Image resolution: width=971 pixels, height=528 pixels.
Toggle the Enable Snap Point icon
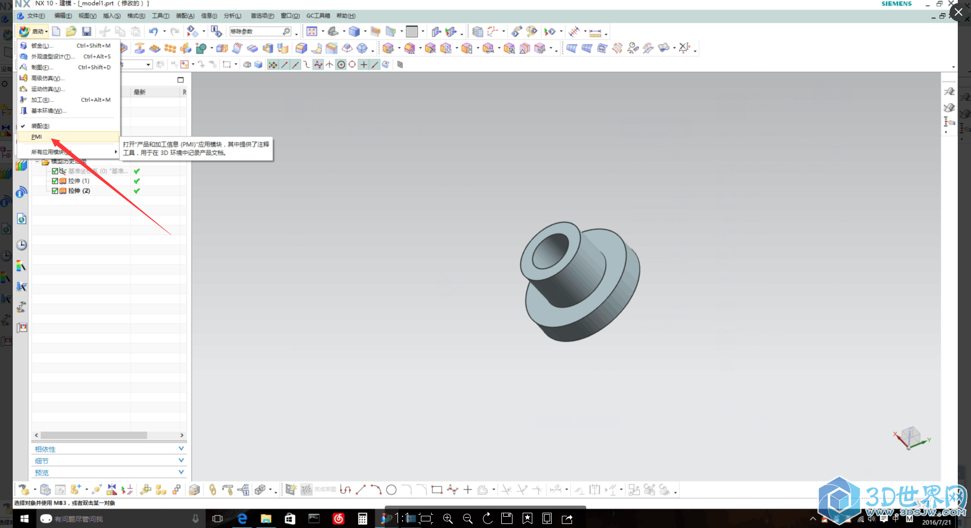point(273,65)
